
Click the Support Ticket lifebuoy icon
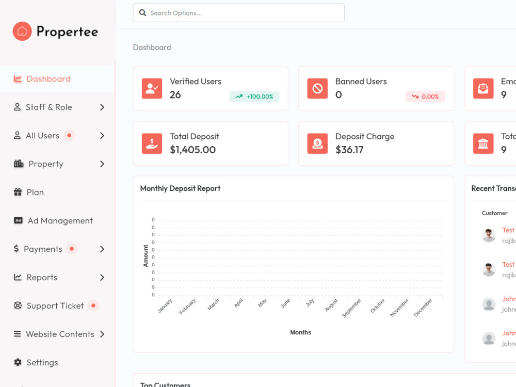pyautogui.click(x=18, y=305)
